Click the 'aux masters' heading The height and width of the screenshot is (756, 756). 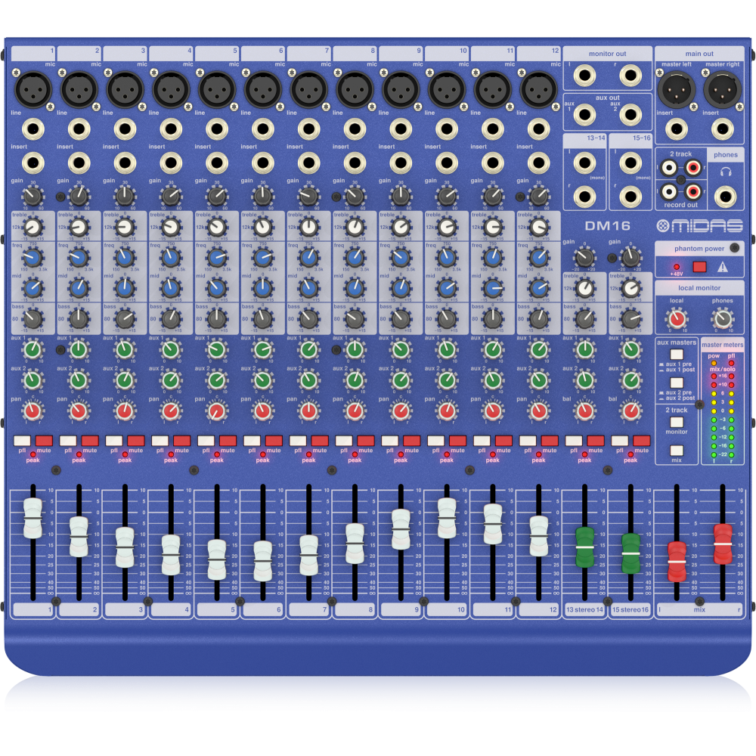click(677, 342)
